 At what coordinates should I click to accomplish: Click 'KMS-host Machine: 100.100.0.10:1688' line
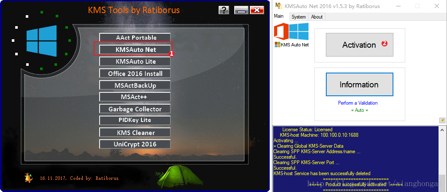click(319, 135)
